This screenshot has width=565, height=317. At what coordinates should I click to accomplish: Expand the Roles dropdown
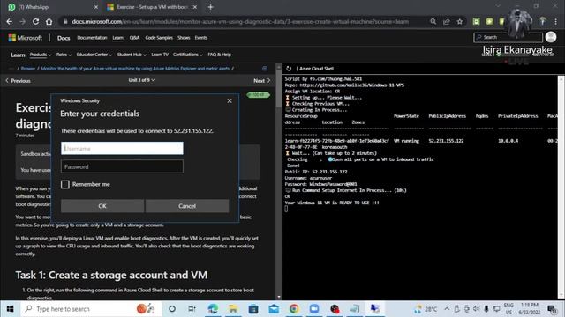[x=64, y=55]
